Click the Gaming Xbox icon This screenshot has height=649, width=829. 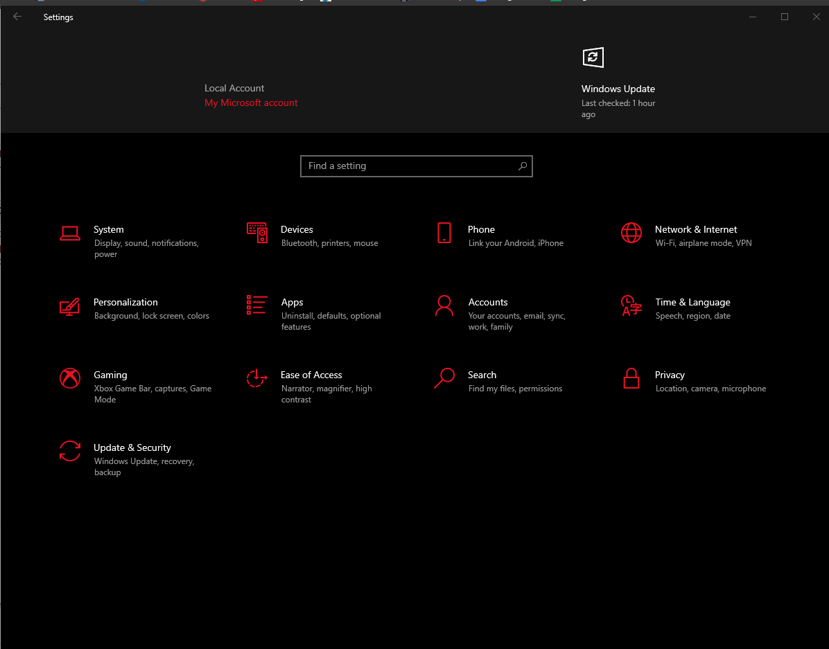70,378
